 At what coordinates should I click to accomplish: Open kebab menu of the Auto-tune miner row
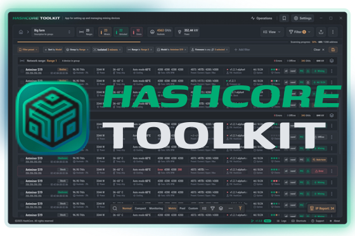coord(332,159)
